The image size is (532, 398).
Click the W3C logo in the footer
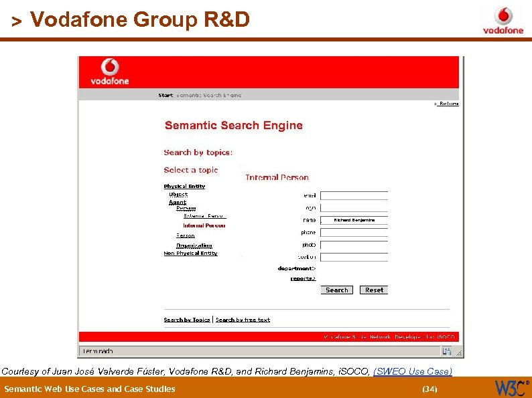(512, 388)
